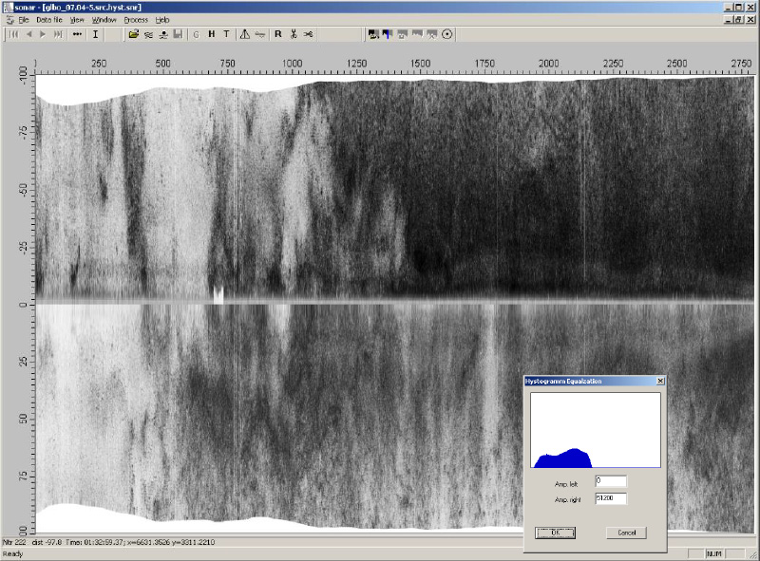This screenshot has width=760, height=561.
Task: Click the toolbar icon with blue marker
Action: coord(388,34)
